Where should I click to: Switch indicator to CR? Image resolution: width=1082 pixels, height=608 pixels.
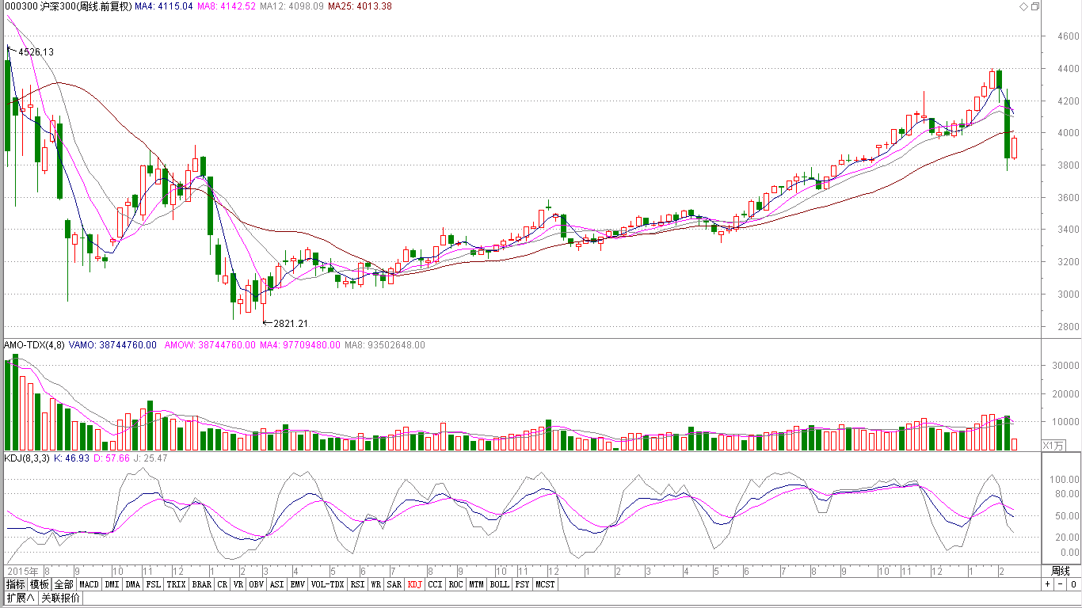[x=223, y=584]
